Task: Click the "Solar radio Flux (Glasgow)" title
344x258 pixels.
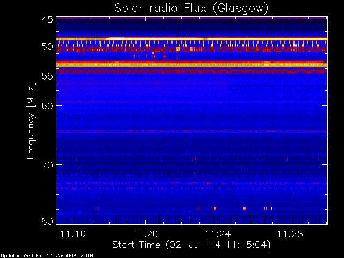Action: pyautogui.click(x=191, y=9)
